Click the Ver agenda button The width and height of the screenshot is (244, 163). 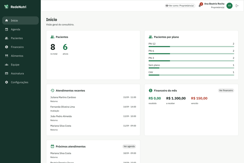(x=129, y=146)
